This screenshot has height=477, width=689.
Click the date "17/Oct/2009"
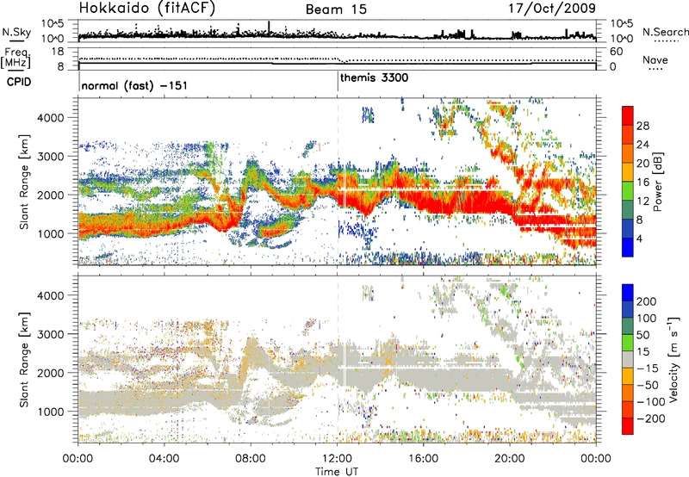552,9
